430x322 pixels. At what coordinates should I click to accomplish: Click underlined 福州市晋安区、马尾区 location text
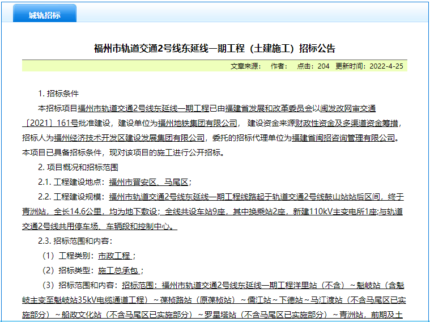(x=148, y=182)
